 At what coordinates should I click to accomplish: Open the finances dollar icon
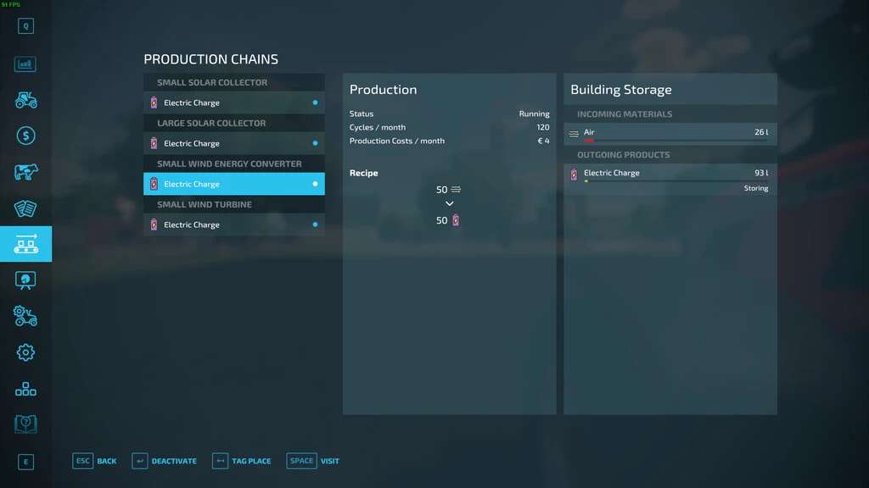pyautogui.click(x=25, y=136)
